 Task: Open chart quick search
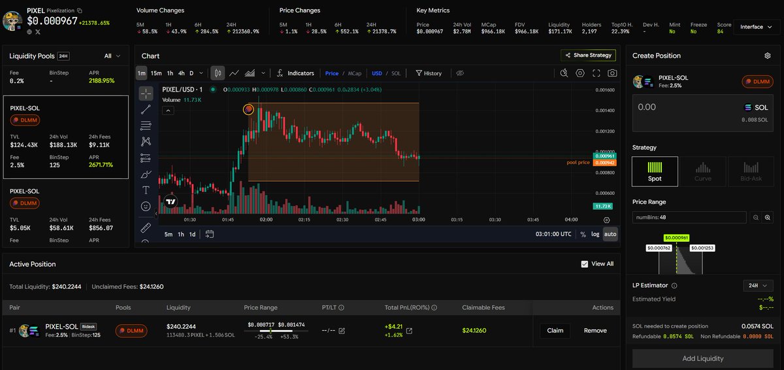click(564, 73)
